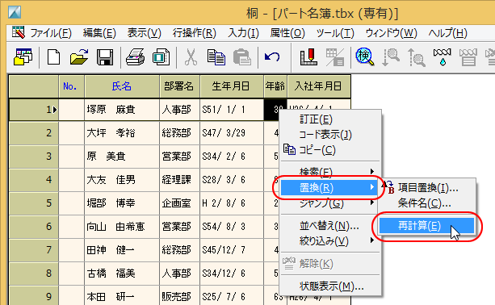Select the cell 向山 由希恵
The width and height of the screenshot is (495, 305).
point(122,227)
